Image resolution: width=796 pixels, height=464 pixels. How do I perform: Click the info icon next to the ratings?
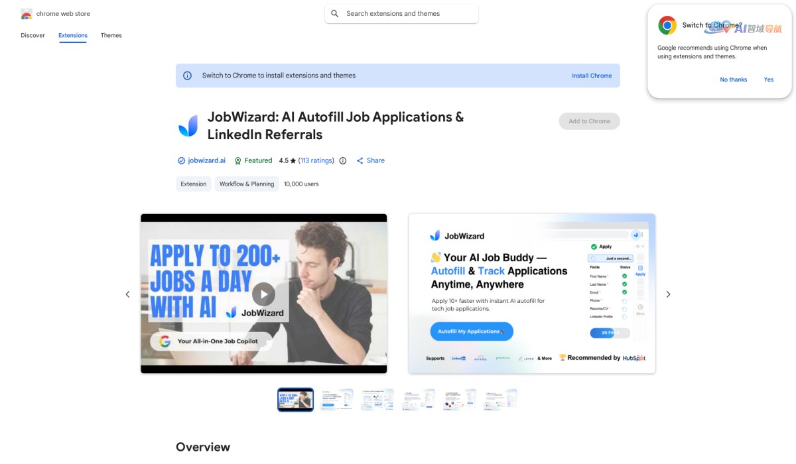[x=342, y=160]
